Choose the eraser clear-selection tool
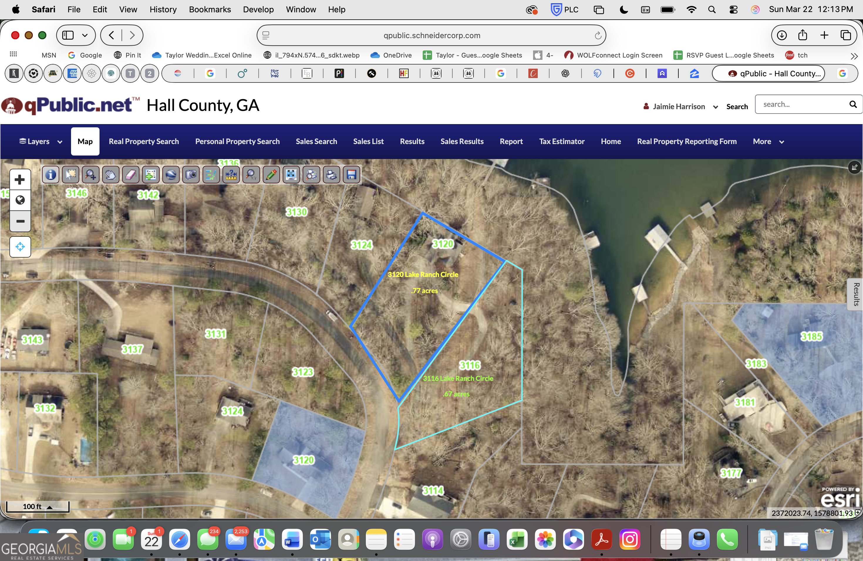Screen dimensions: 863x561 click(x=131, y=175)
